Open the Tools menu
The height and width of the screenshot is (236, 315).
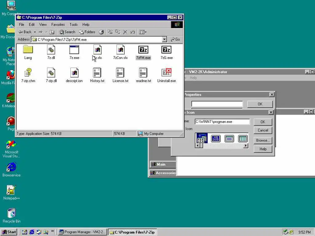pyautogui.click(x=74, y=25)
